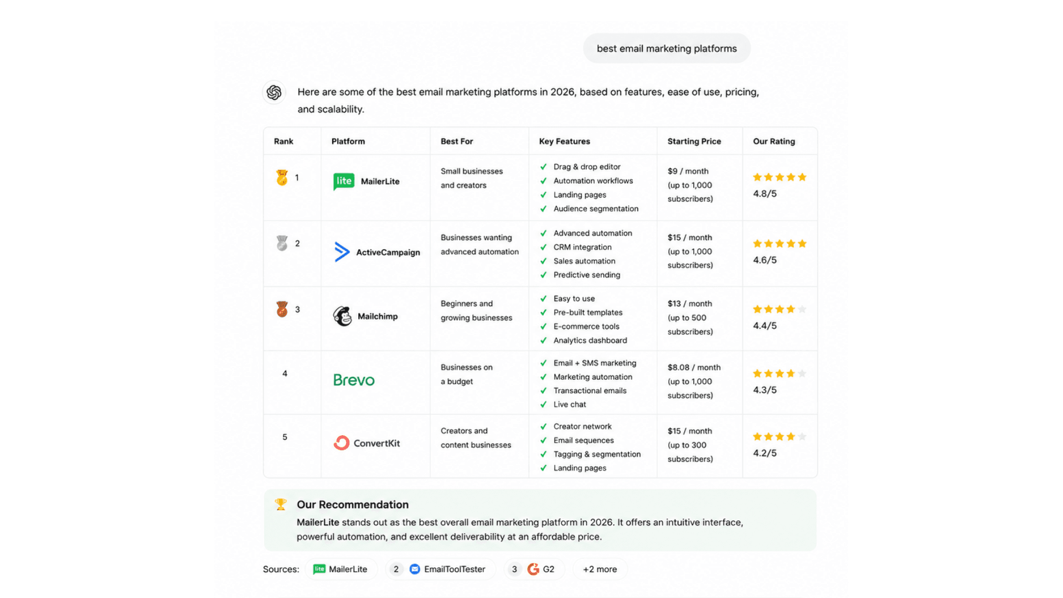Click the Mailchimp monkey logo

(x=343, y=316)
